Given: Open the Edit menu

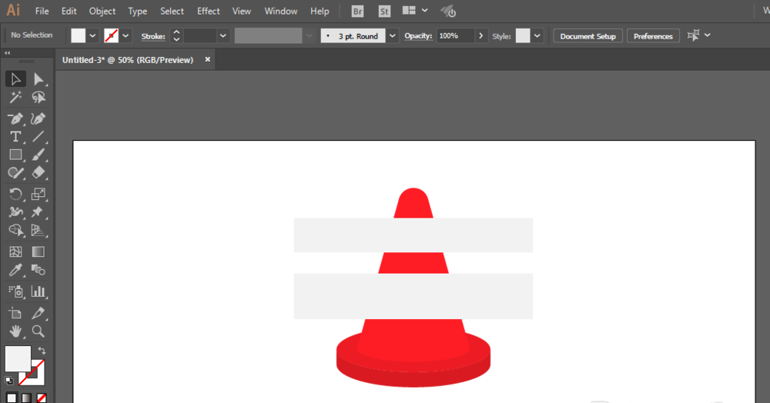Looking at the screenshot, I should pos(69,12).
